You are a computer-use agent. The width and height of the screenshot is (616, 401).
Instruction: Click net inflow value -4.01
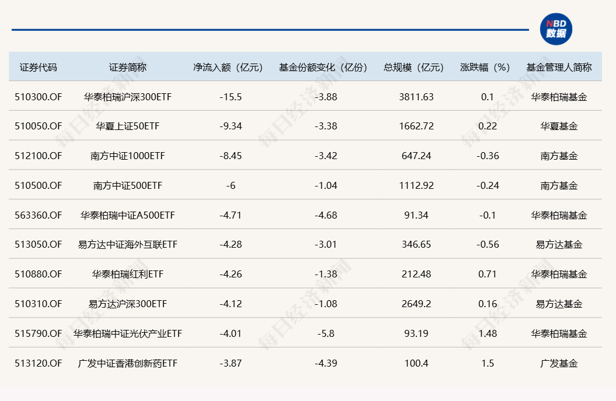230,333
